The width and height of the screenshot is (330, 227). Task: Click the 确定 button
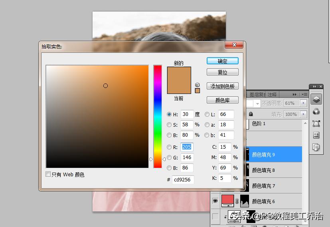click(x=222, y=61)
